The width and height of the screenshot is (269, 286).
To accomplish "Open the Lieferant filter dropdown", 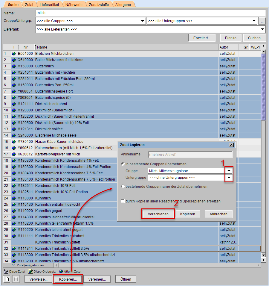I will click(262, 29).
